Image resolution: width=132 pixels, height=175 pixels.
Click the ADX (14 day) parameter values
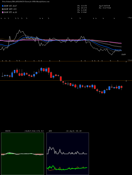[73, 131]
